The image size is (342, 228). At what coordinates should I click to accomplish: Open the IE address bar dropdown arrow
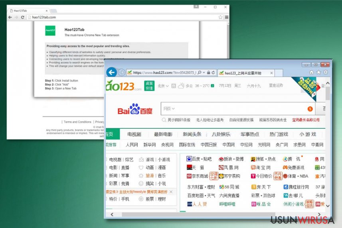click(204, 73)
